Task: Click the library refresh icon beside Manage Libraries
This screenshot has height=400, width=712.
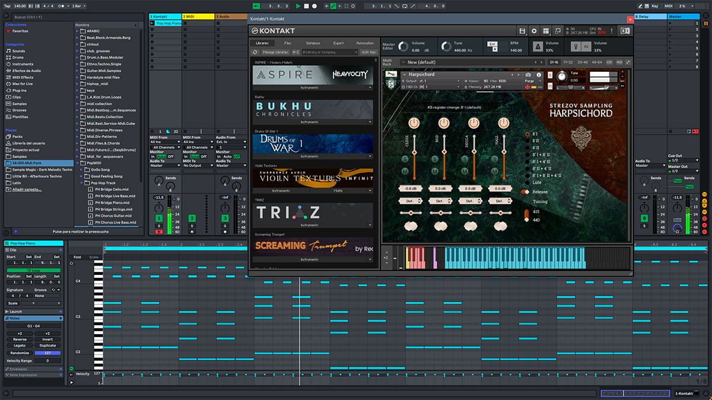Action: (255, 52)
